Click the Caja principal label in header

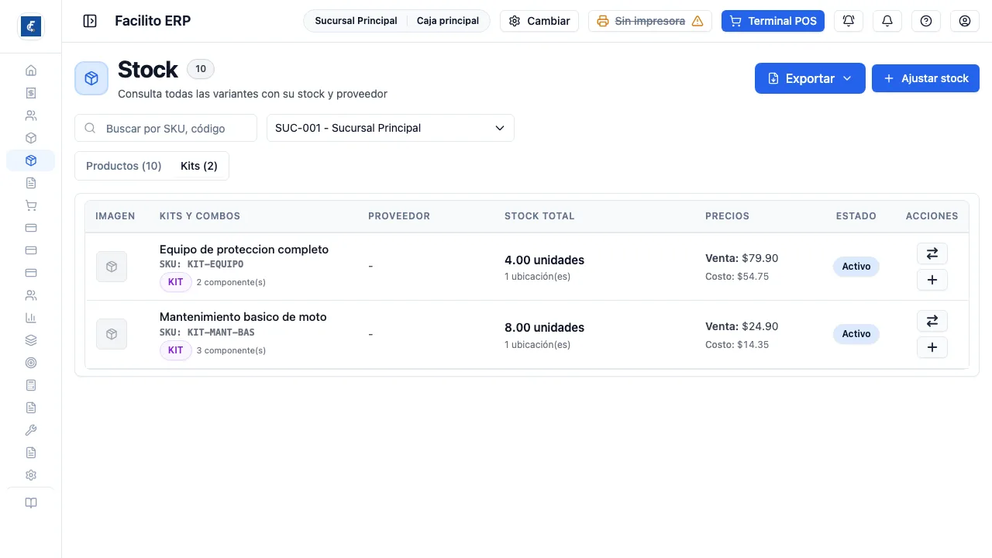[448, 21]
